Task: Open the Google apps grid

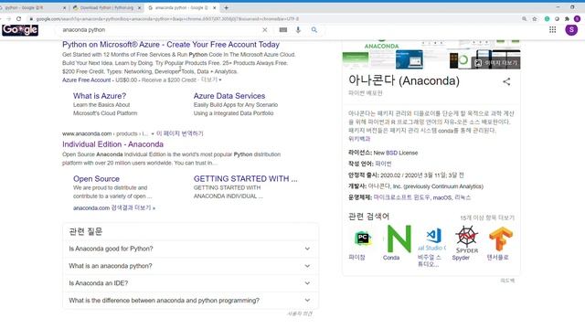Action: click(552, 30)
